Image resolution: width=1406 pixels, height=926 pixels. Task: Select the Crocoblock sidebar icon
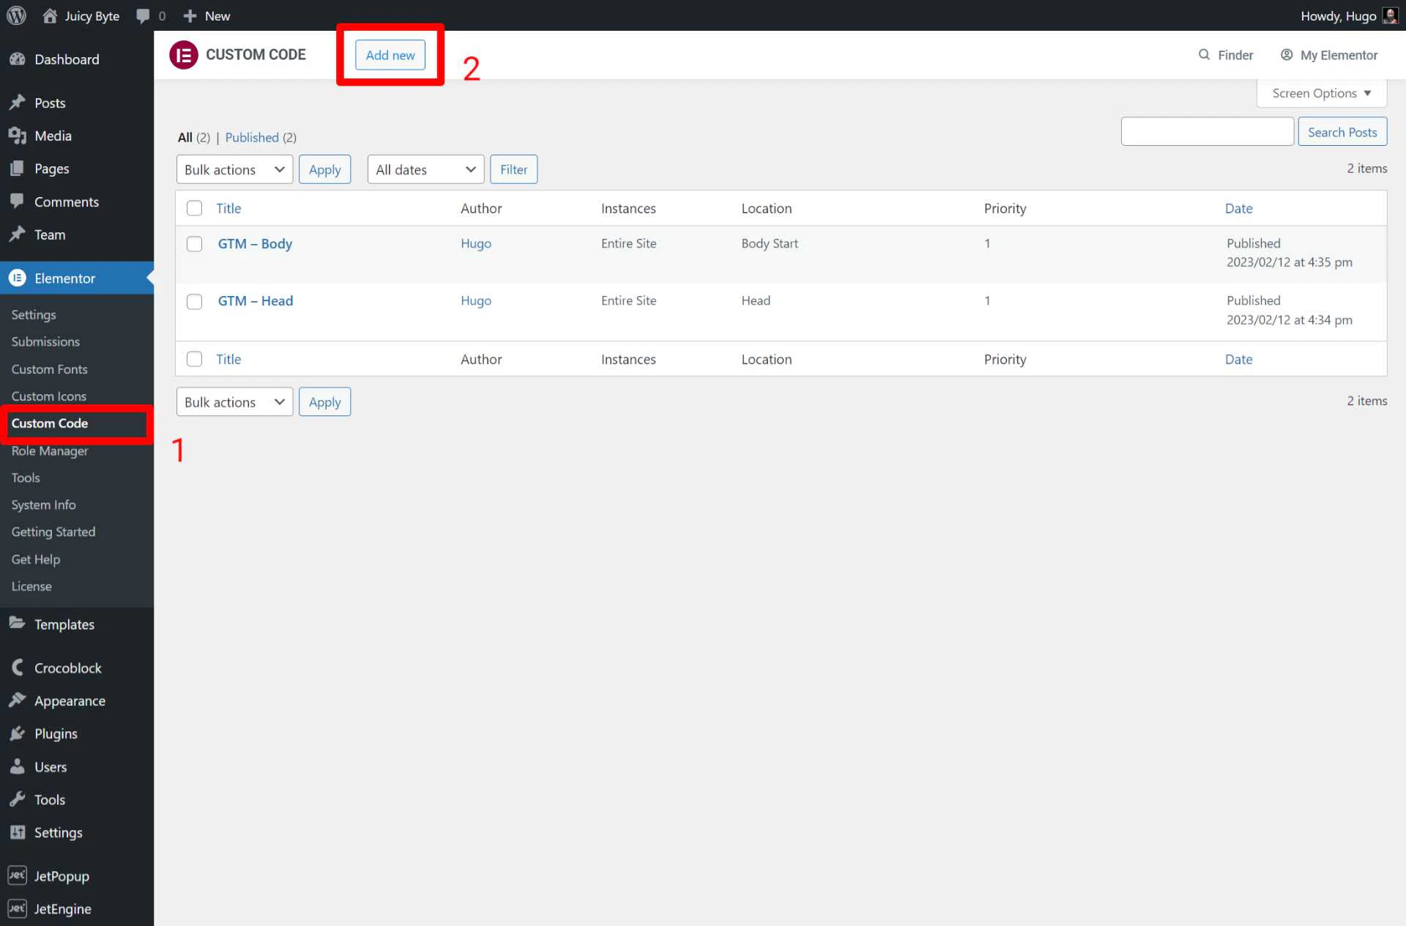tap(16, 667)
